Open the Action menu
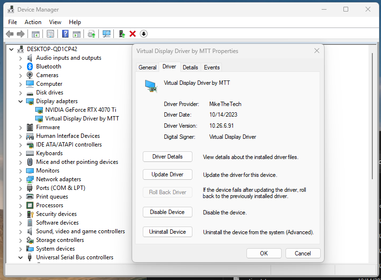 33,22
